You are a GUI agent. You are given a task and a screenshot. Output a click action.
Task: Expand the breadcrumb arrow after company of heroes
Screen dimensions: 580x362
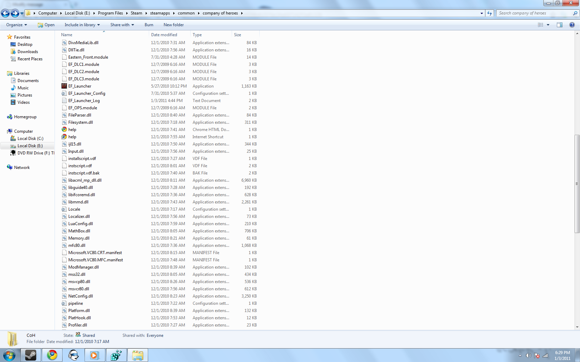click(242, 13)
